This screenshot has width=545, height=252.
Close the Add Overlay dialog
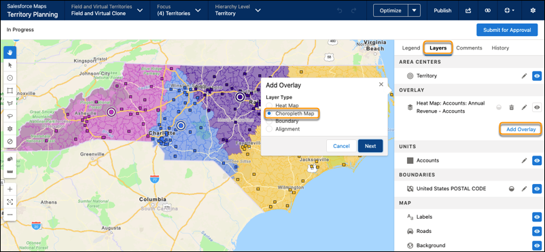381,84
